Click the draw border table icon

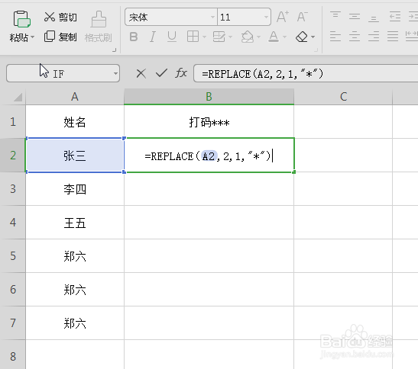pyautogui.click(x=219, y=37)
